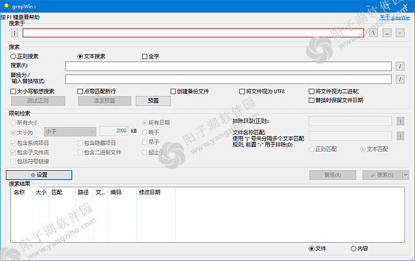This screenshot has height=261, width=415.
Task: Toggle 将文件视为 UTF8 checkbox
Action: (262, 91)
